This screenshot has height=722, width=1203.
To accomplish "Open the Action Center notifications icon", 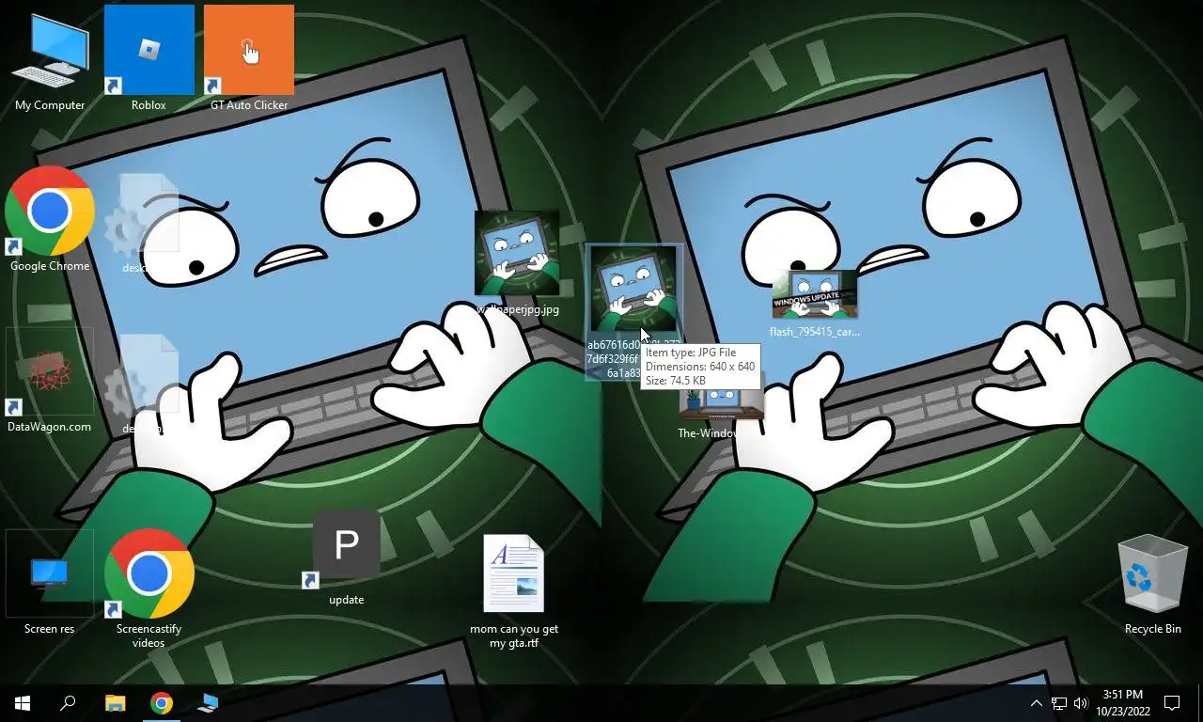I will 1172,703.
